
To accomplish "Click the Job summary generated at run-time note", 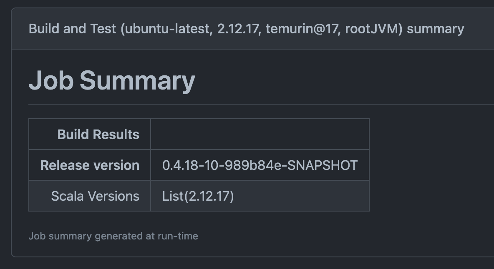I will coord(113,236).
